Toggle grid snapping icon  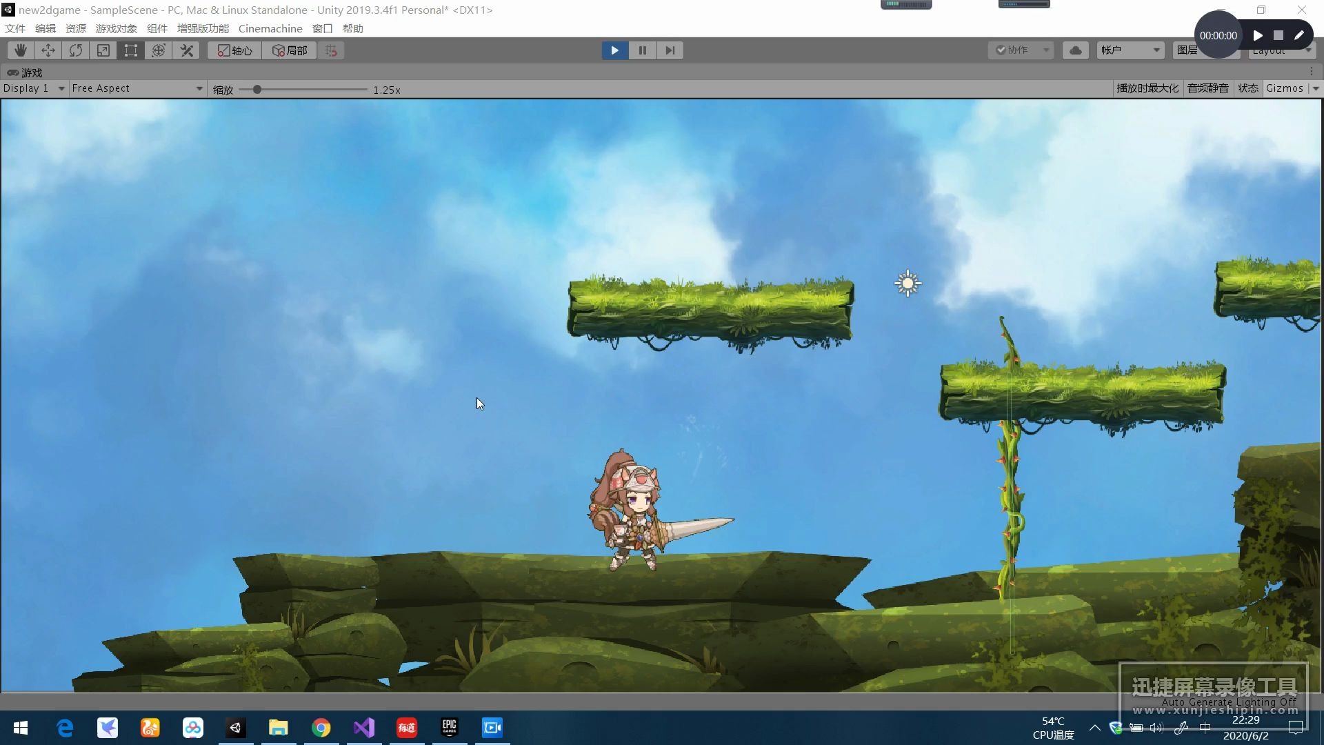pyautogui.click(x=331, y=50)
